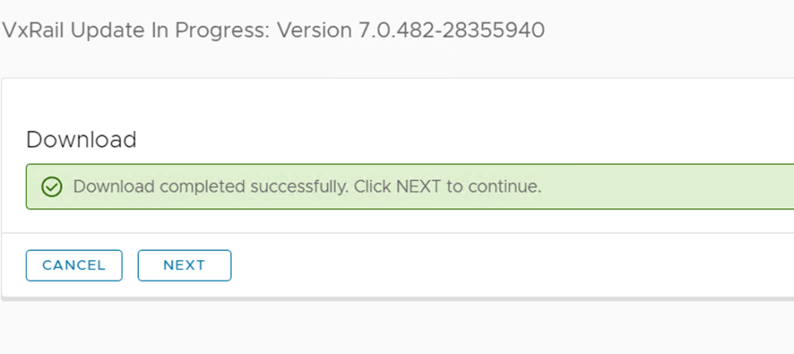Select the Download section heading
The height and width of the screenshot is (354, 794).
(x=81, y=140)
